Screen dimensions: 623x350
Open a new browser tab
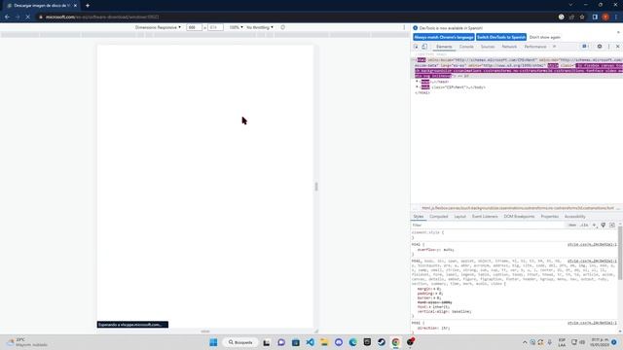coord(88,6)
